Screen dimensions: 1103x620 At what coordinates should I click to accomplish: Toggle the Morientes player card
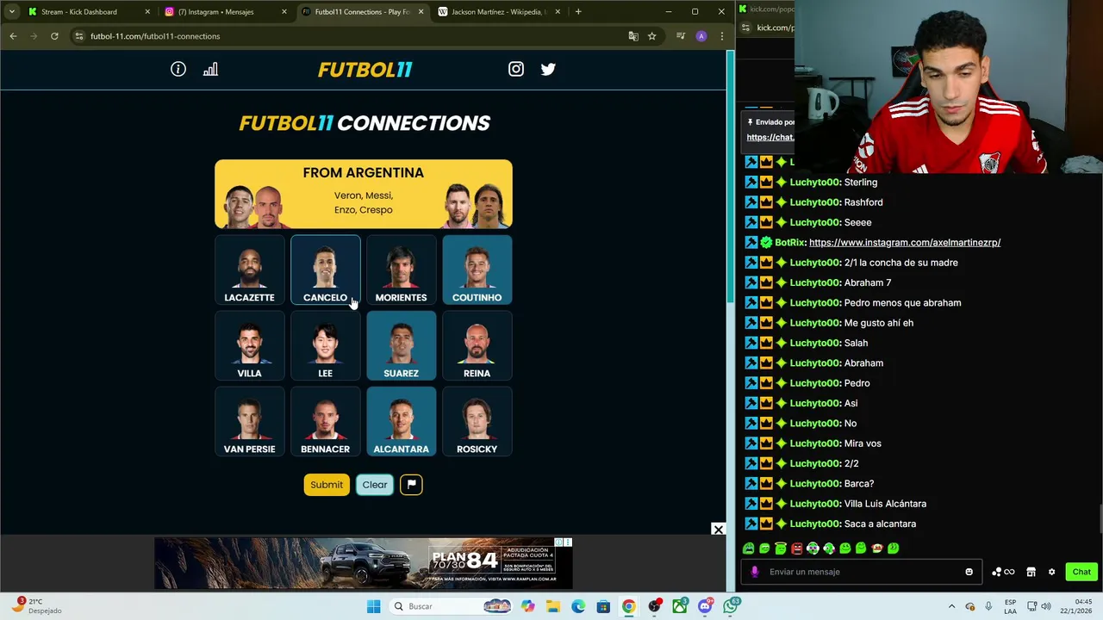click(401, 270)
